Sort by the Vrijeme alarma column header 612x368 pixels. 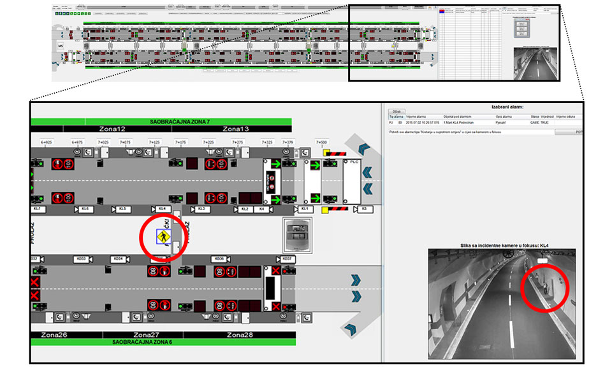tap(423, 117)
